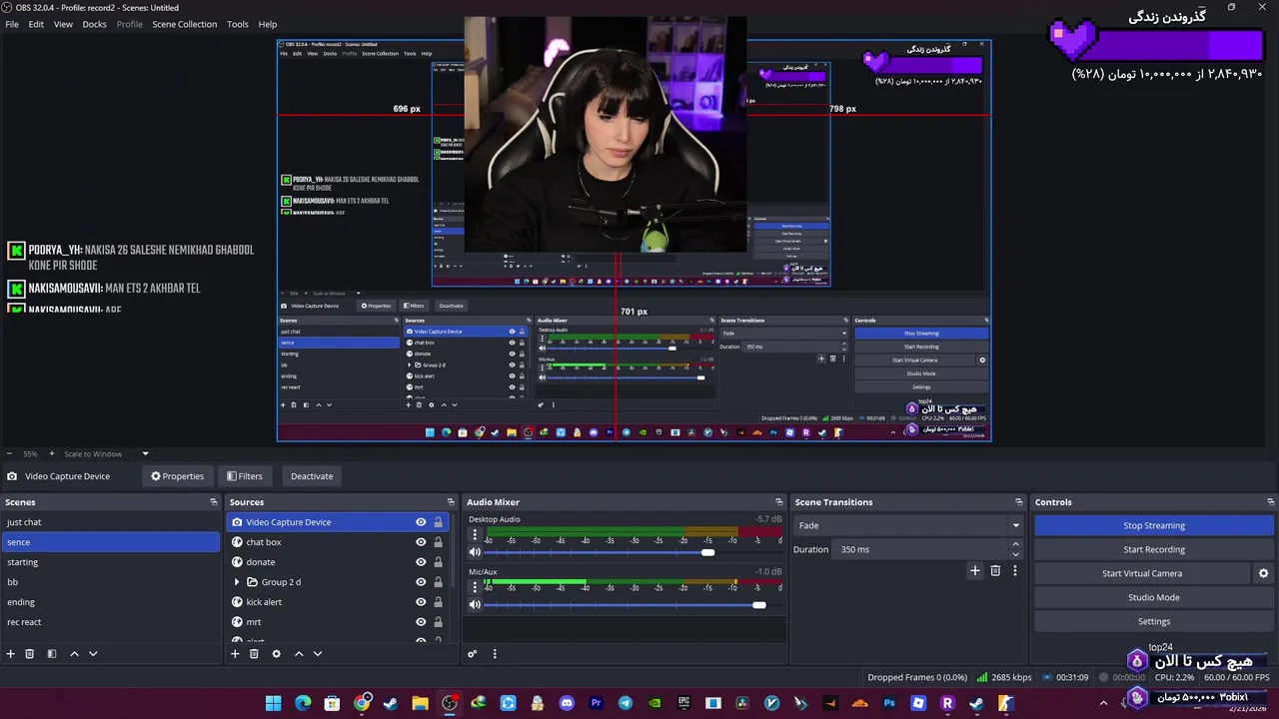Open the File menu
The height and width of the screenshot is (719, 1279).
pos(12,24)
